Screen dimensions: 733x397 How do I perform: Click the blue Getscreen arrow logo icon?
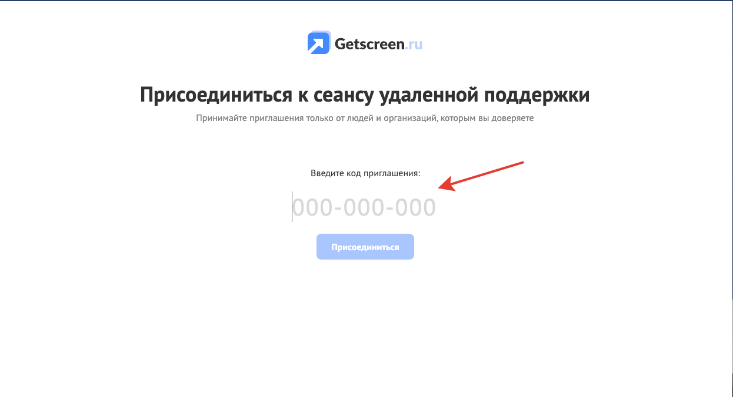319,42
